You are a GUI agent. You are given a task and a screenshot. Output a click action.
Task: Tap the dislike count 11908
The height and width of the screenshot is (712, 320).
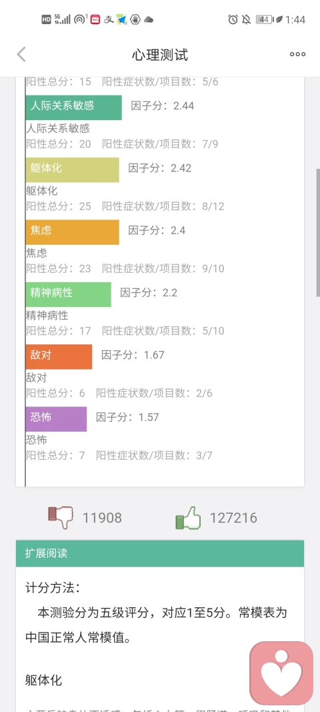102,518
